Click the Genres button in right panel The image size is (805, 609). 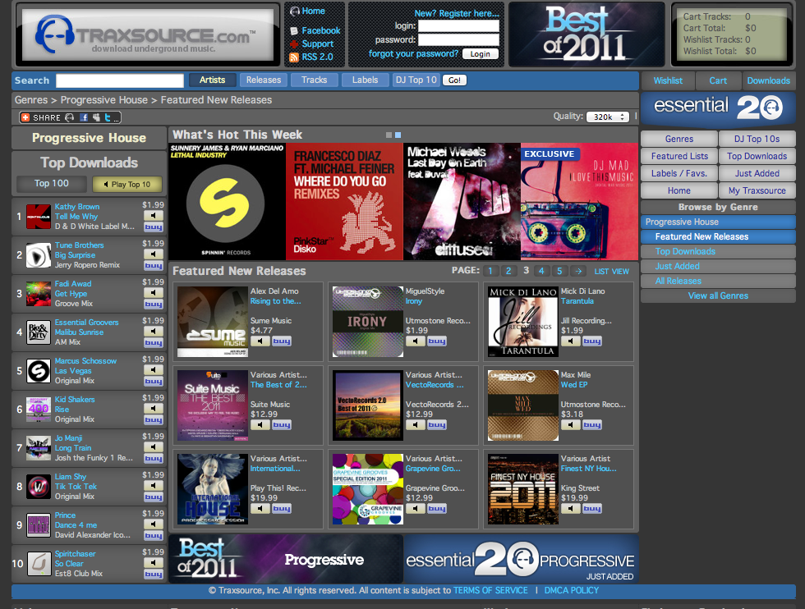click(679, 139)
